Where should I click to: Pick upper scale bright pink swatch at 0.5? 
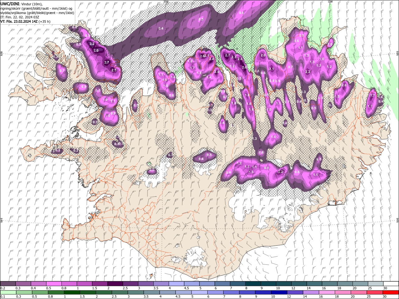[54, 284]
